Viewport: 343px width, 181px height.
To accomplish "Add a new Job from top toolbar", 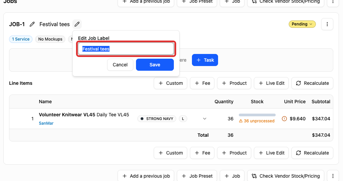I will [x=232, y=2].
